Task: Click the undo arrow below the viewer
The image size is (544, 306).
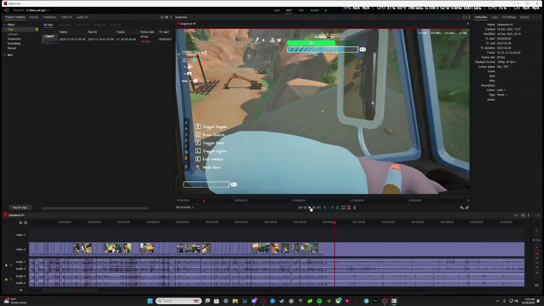Action: coord(462,207)
